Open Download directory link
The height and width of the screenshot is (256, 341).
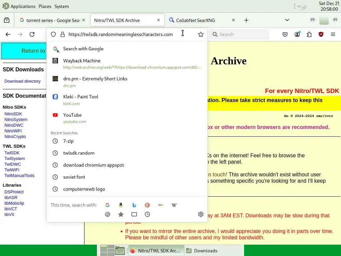tap(22, 81)
